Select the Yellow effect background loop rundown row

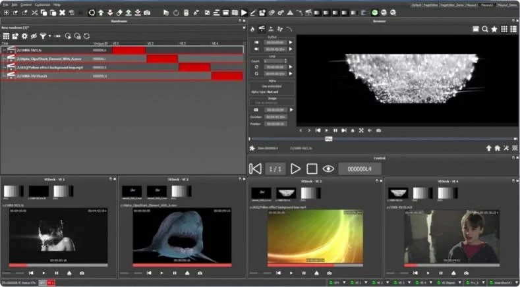pos(122,67)
